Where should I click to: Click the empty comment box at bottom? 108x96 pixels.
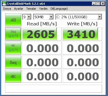(x=54, y=89)
